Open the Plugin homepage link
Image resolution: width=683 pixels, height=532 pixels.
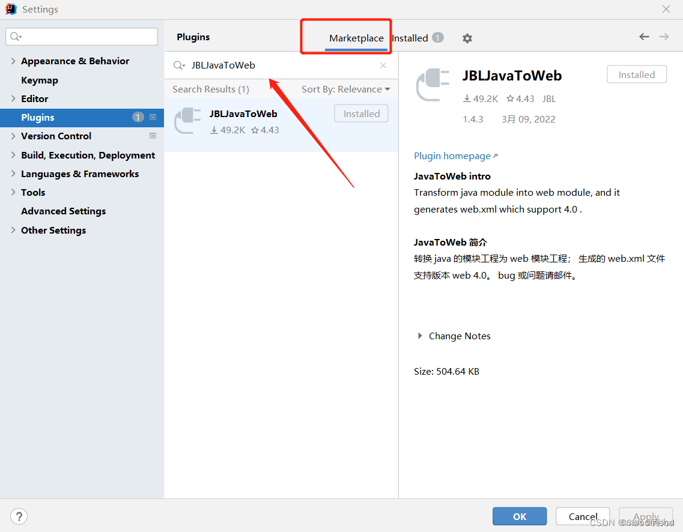455,156
